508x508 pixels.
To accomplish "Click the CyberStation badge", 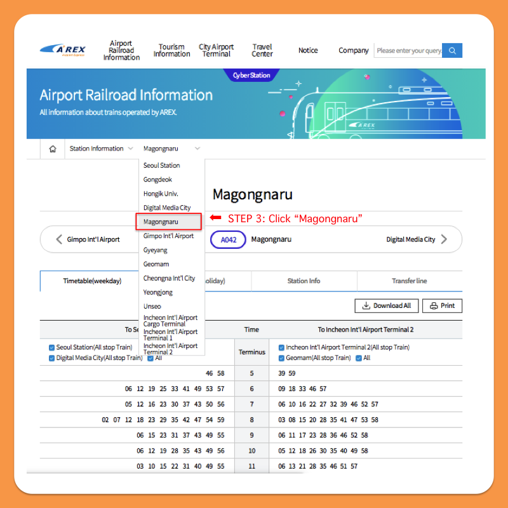I will 251,75.
